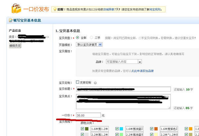The height and width of the screenshot is (136, 199).
Task: Click the 颜色分类 label
Action: click(x=87, y=123)
